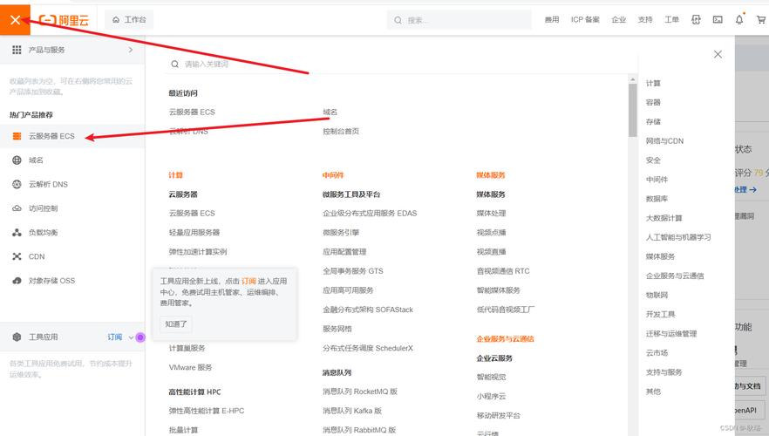Open 控制台首页 under recent visits

pos(341,131)
